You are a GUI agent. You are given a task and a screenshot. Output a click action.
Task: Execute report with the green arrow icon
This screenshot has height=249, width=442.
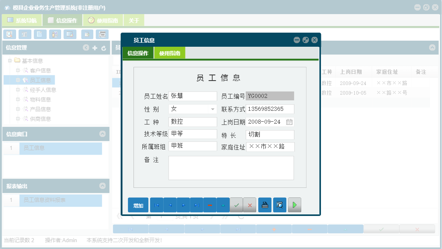tap(294, 205)
